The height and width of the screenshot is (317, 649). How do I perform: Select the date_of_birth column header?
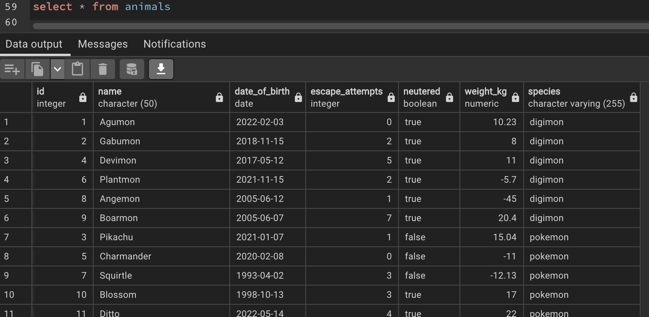(268, 97)
